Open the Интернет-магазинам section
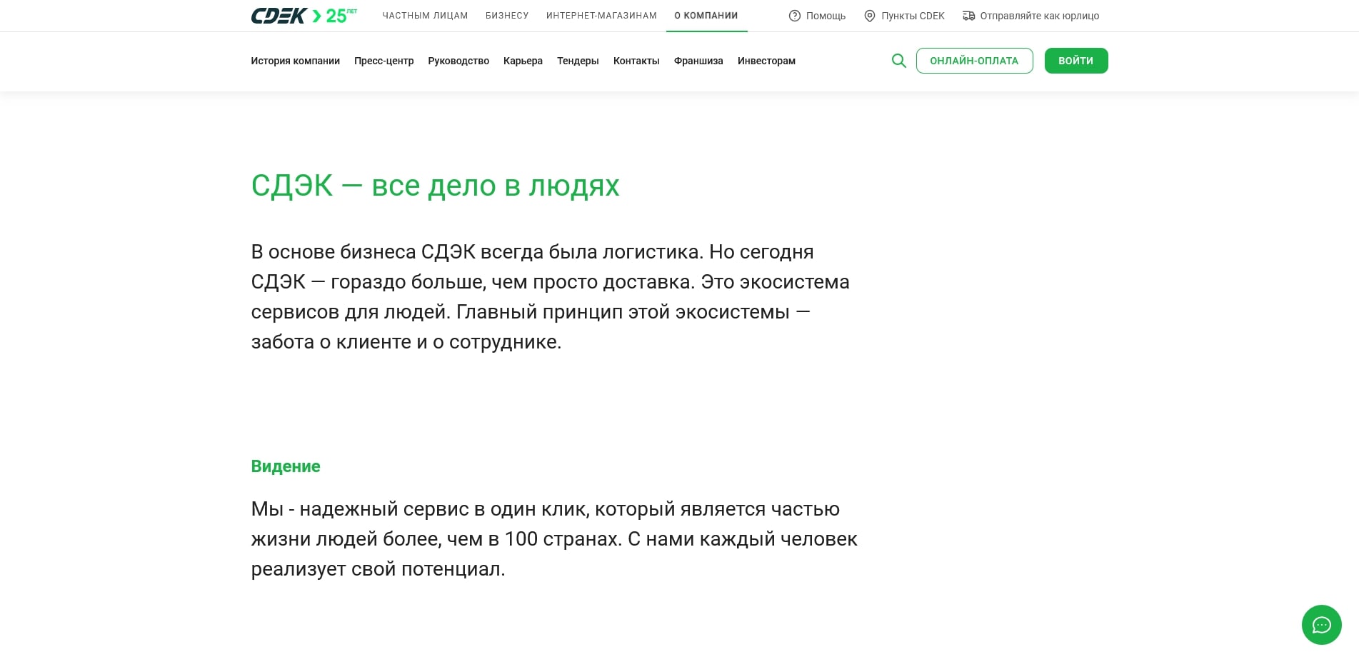This screenshot has width=1359, height=662. (x=601, y=15)
